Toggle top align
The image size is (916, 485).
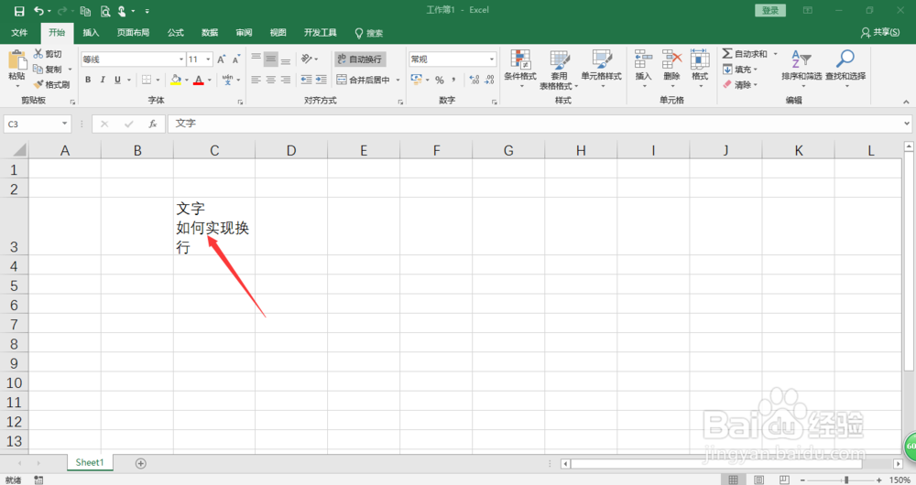pos(256,59)
